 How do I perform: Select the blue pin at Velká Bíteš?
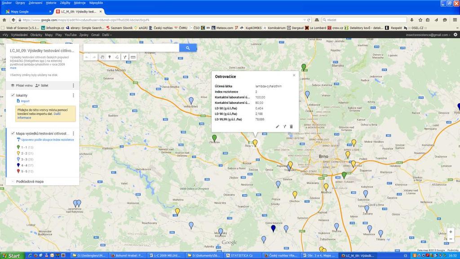(191, 100)
